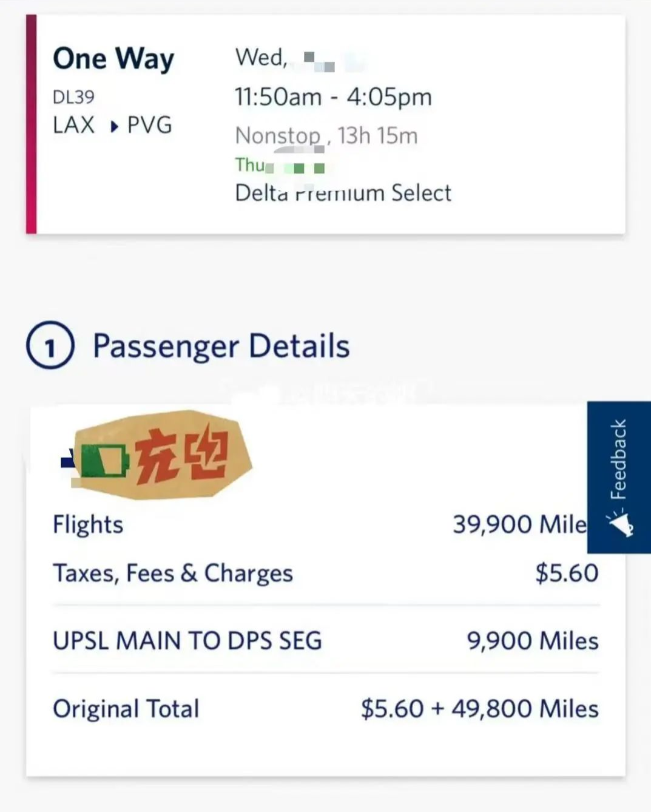Click the megaphone icon on Feedback tab
The image size is (651, 812).
tap(620, 524)
